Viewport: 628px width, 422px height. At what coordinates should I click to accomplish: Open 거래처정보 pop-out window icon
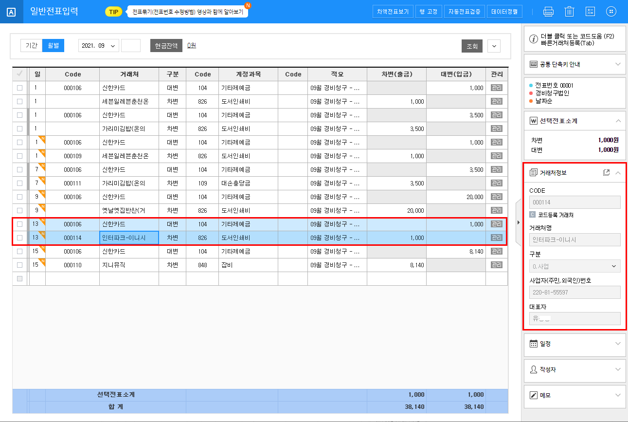coord(606,173)
